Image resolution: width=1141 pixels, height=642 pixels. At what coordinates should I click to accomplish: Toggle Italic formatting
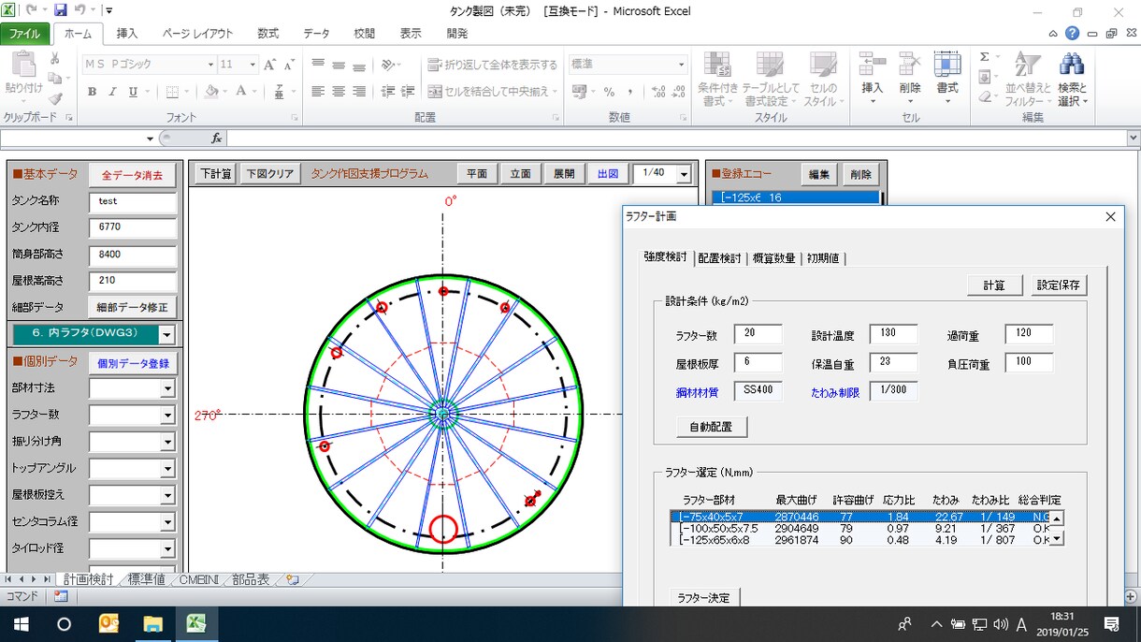(x=112, y=92)
